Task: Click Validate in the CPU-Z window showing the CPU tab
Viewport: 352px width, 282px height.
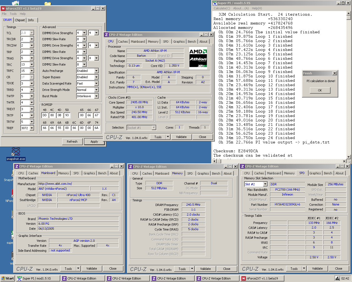Action: 181,137
